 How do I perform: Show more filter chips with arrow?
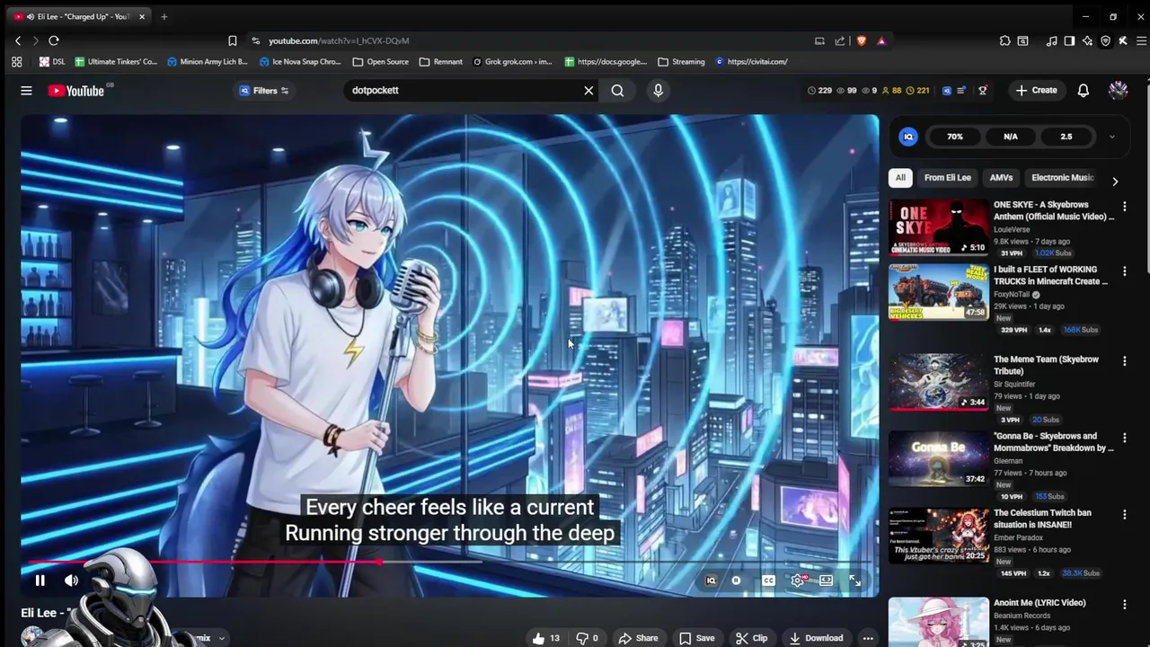[1115, 182]
